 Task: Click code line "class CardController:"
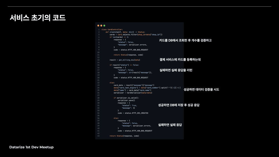point(112,30)
